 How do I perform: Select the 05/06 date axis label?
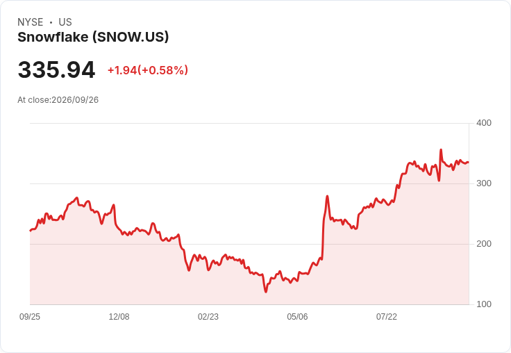[x=297, y=317]
